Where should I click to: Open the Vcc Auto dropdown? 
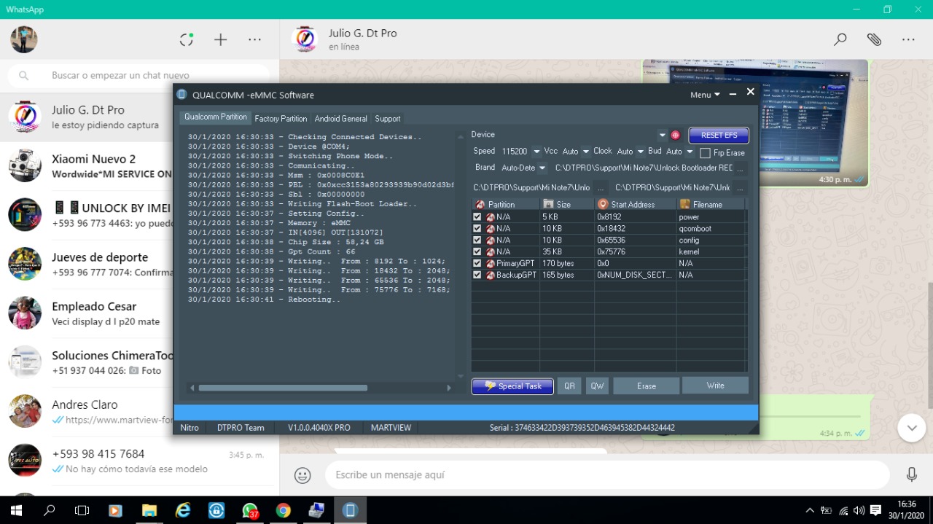(586, 152)
